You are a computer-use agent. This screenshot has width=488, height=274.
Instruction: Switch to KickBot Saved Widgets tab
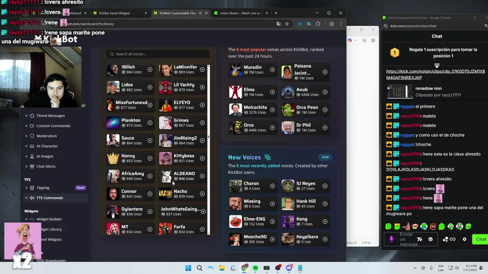pos(120,13)
